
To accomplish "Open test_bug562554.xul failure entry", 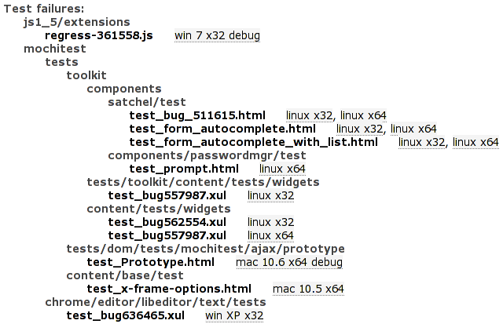I will (x=167, y=222).
